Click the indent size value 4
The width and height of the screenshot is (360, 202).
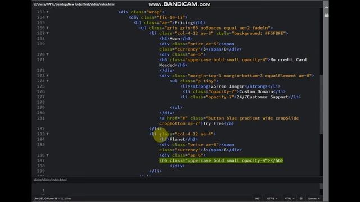point(319,198)
